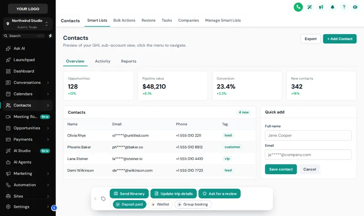Expand the Contacts chevron
The image size is (364, 216).
48,105
